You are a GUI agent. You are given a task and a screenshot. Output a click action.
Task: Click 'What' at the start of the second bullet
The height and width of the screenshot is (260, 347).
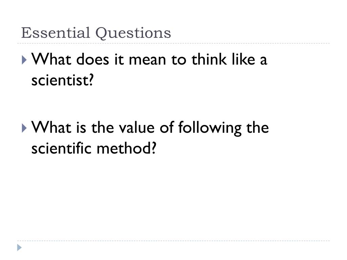[52, 127]
